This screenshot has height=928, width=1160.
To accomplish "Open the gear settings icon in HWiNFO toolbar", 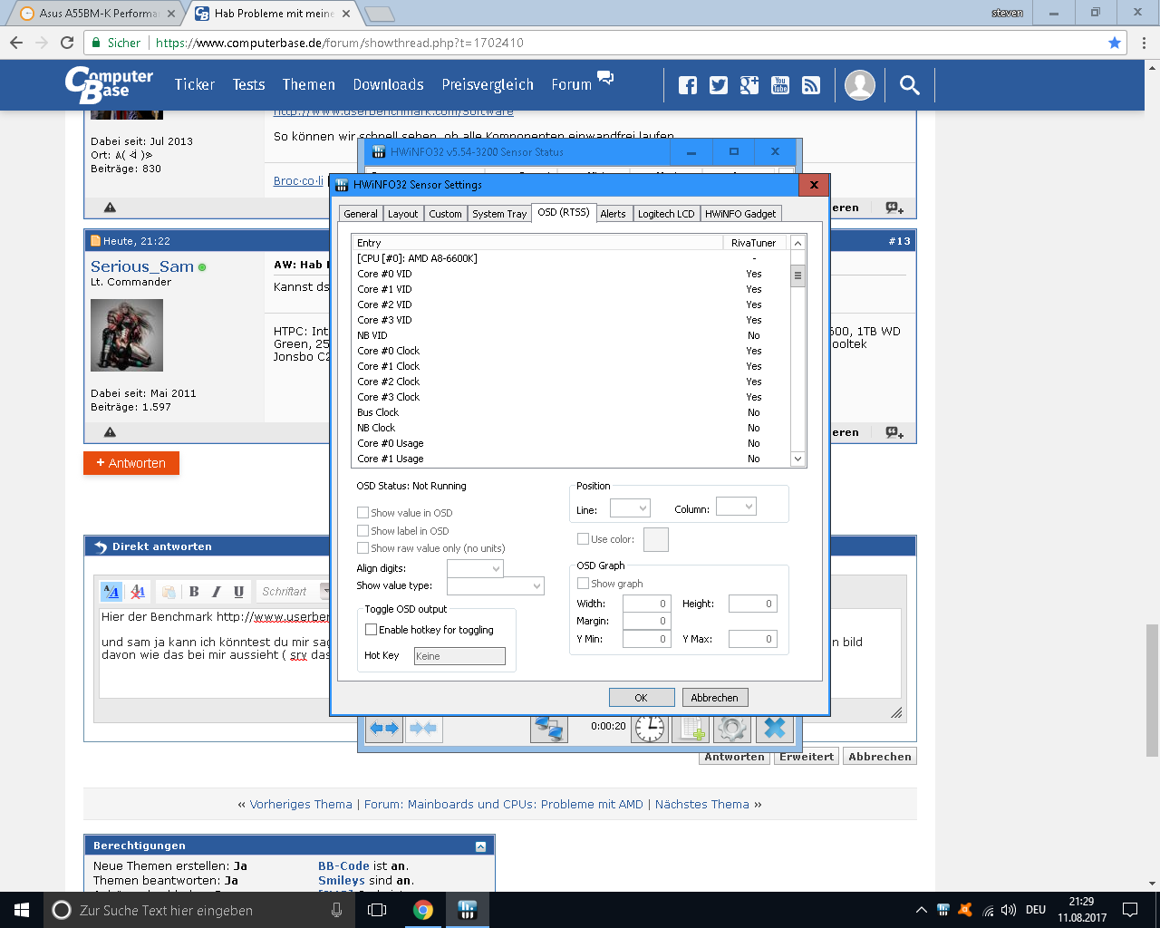I will coord(732,728).
